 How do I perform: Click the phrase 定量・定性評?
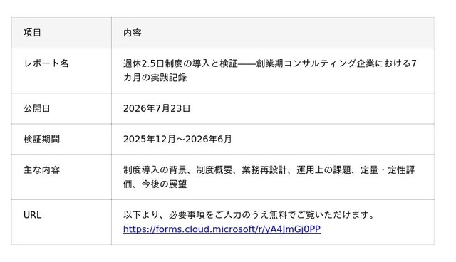[x=388, y=169]
